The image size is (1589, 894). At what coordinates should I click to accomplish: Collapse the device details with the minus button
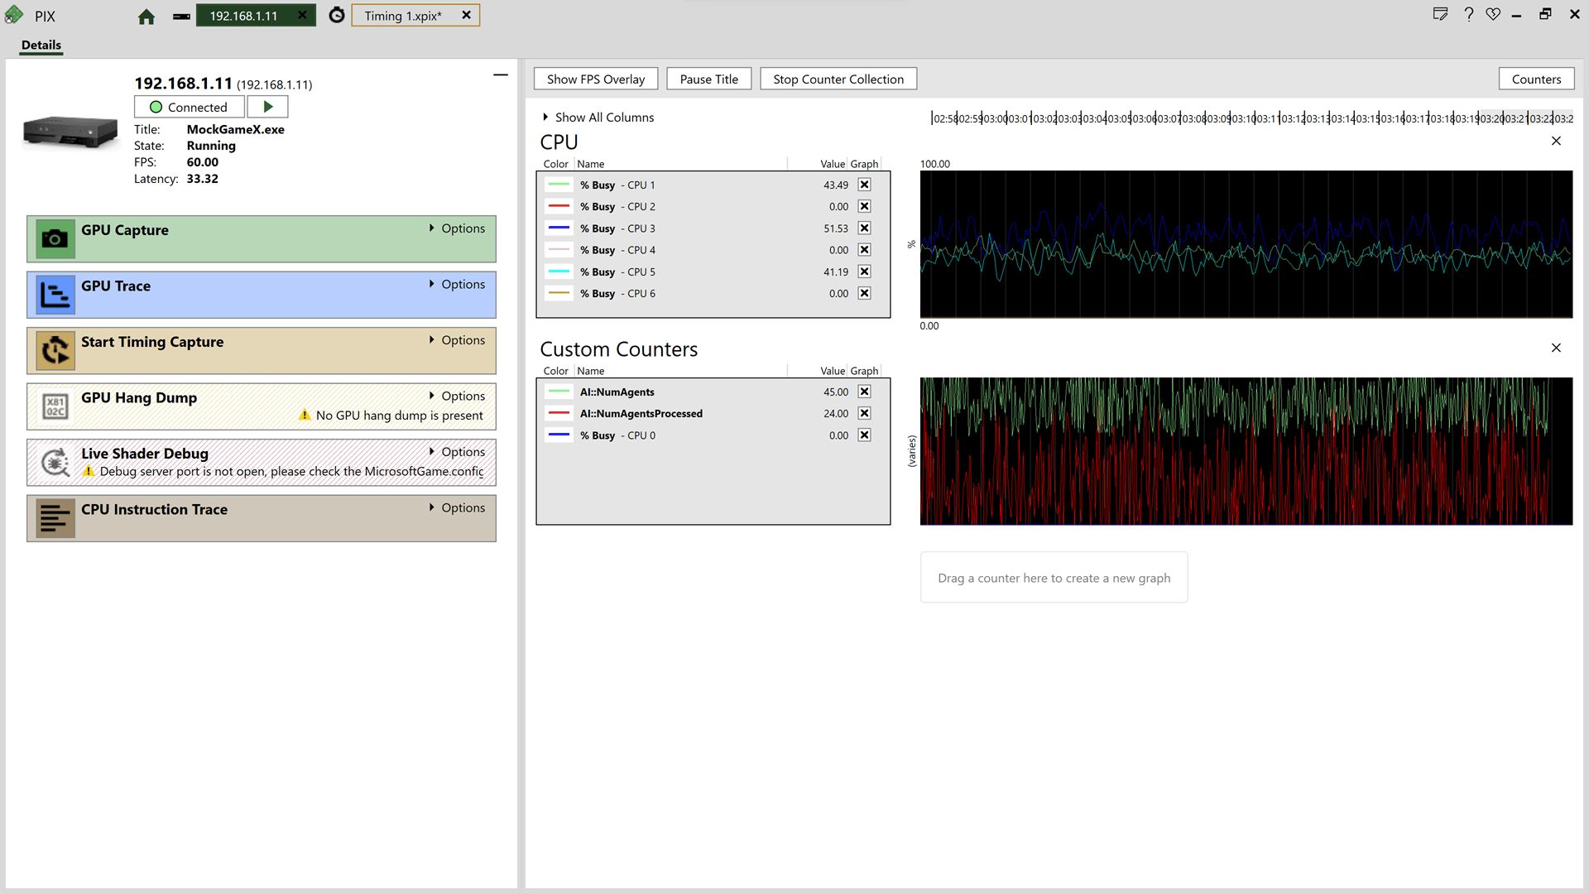pyautogui.click(x=501, y=75)
